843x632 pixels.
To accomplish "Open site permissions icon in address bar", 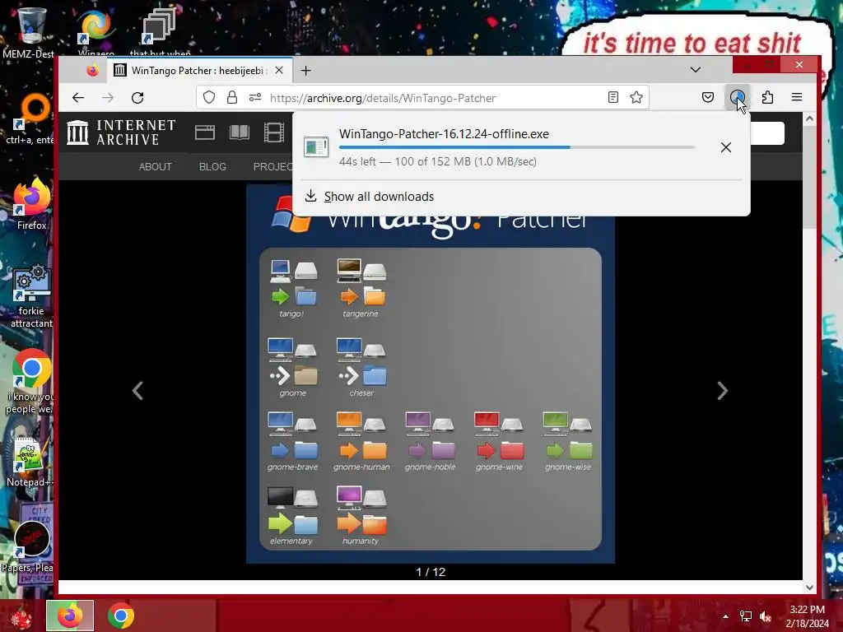I will [x=255, y=98].
